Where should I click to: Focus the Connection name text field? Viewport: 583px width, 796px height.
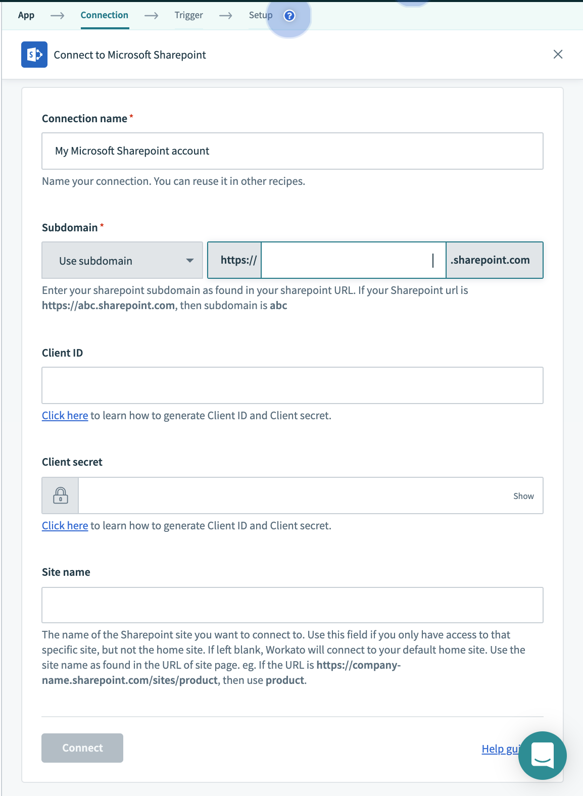tap(292, 151)
